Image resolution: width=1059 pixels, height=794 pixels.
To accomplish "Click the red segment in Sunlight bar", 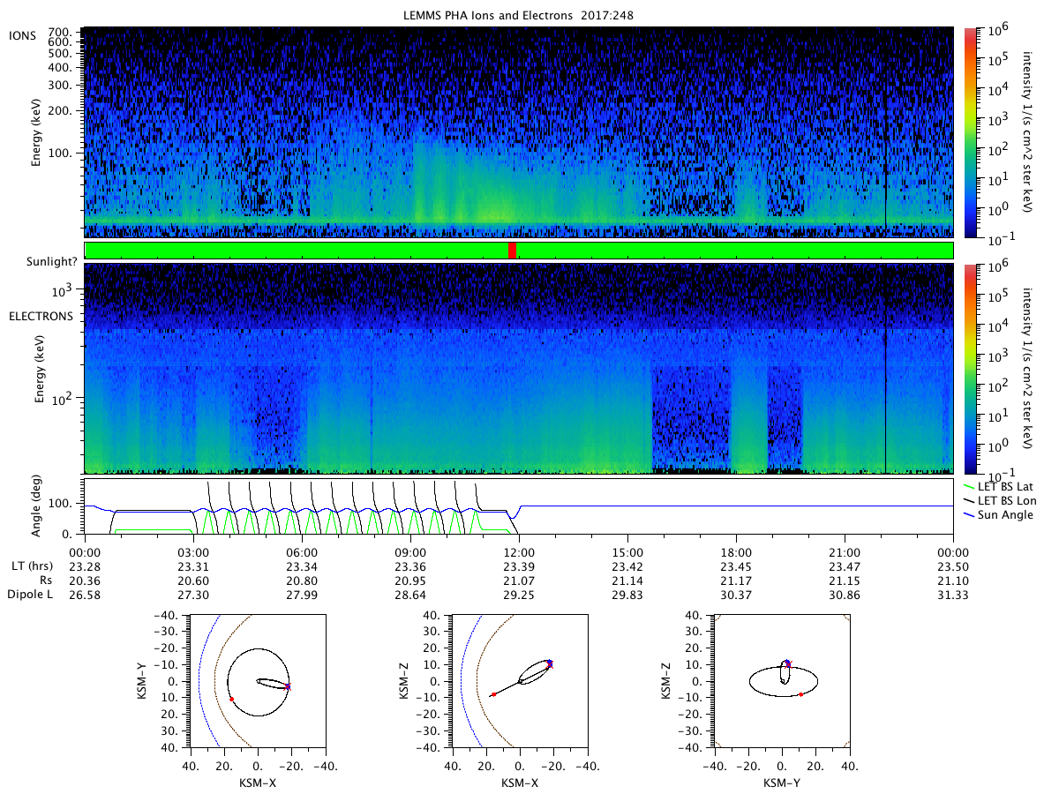I will coord(512,251).
